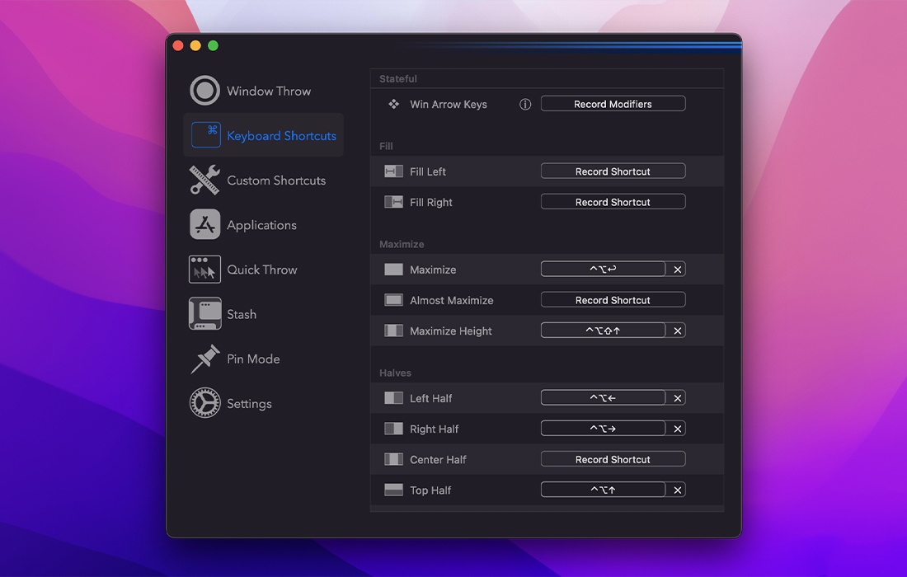
Task: Click the Stateful section header
Action: tap(398, 78)
